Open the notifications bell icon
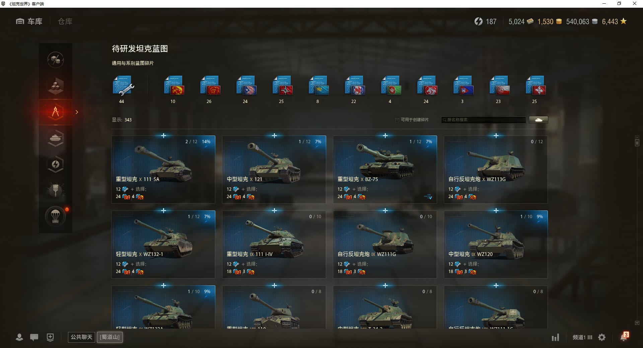Image resolution: width=643 pixels, height=348 pixels. (x=624, y=337)
